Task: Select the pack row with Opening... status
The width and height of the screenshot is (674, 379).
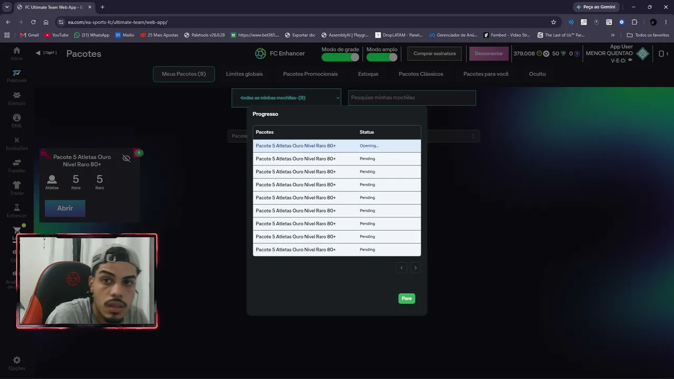Action: (337, 146)
